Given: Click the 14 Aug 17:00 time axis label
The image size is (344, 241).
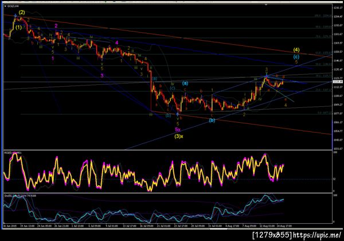Looking at the screenshot, I should coord(284,226).
